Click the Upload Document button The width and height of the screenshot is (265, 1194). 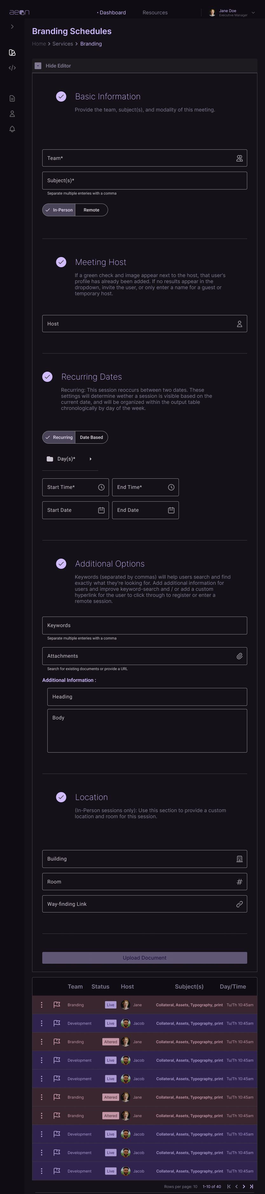click(144, 958)
